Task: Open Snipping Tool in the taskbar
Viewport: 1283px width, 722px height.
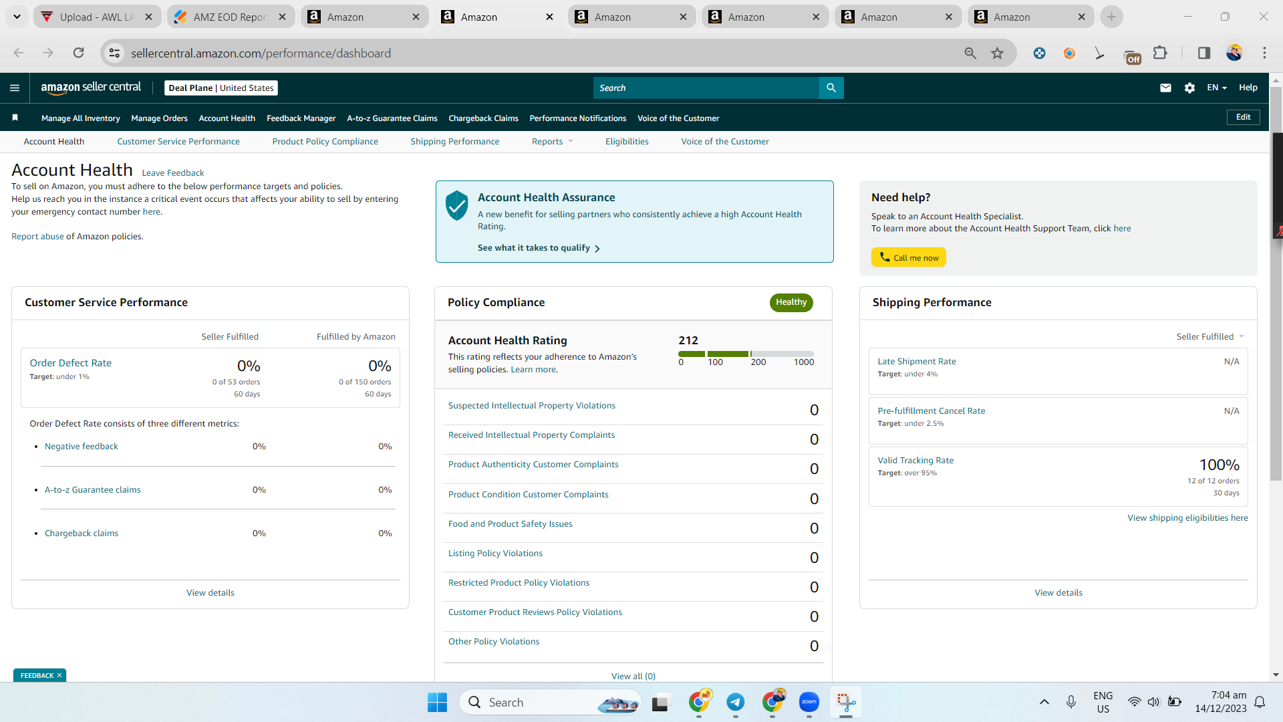Action: pos(846,702)
